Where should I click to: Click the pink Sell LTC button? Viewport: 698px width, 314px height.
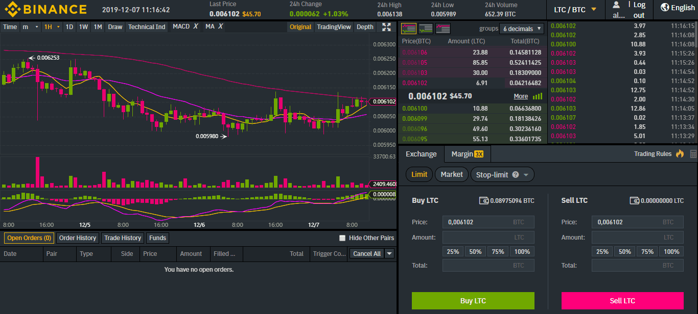click(622, 301)
